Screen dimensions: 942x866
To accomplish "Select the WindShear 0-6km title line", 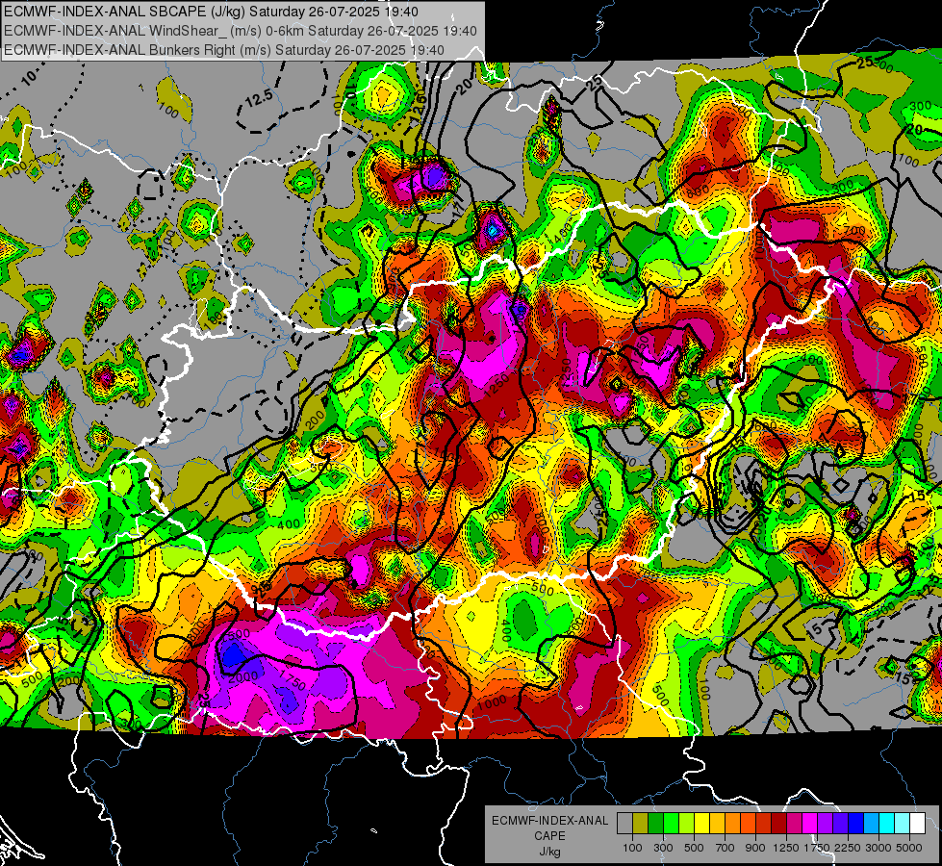I will tap(241, 31).
